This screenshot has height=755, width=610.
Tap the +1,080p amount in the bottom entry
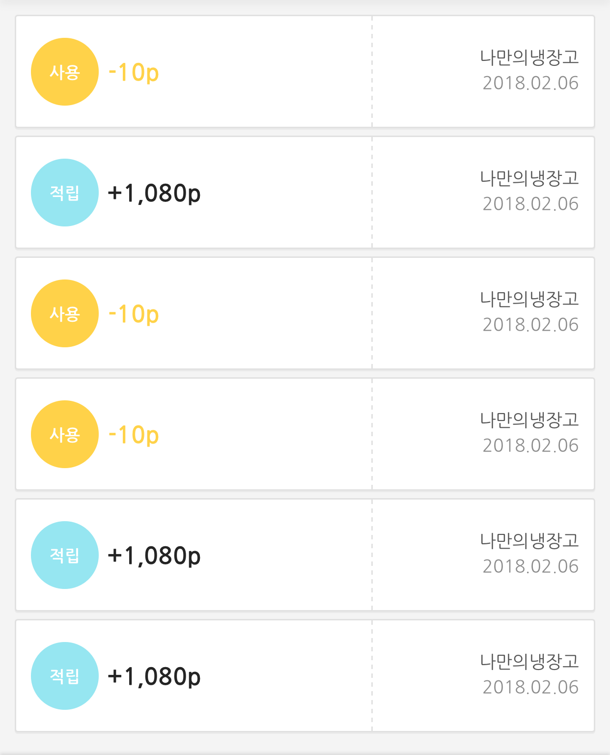click(154, 677)
